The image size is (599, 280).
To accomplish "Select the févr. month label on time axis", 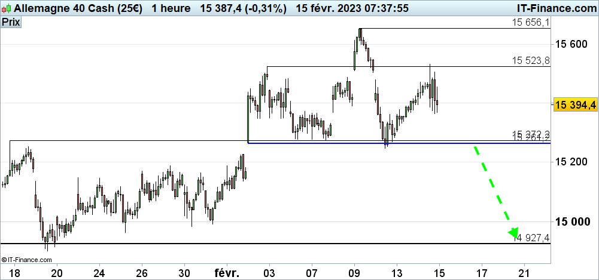I will [227, 272].
